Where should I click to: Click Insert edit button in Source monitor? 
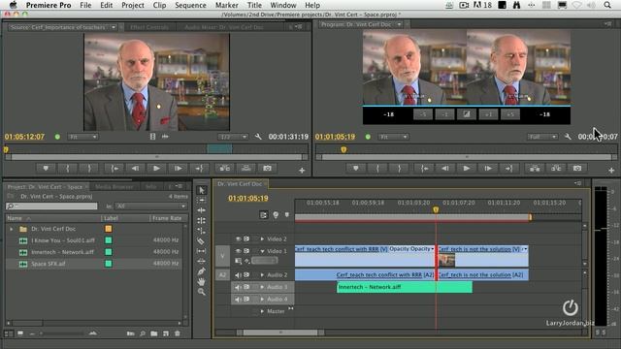point(224,169)
